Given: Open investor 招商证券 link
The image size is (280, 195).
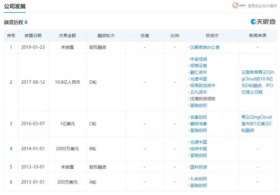Looking at the screenshot, I should pyautogui.click(x=199, y=66).
